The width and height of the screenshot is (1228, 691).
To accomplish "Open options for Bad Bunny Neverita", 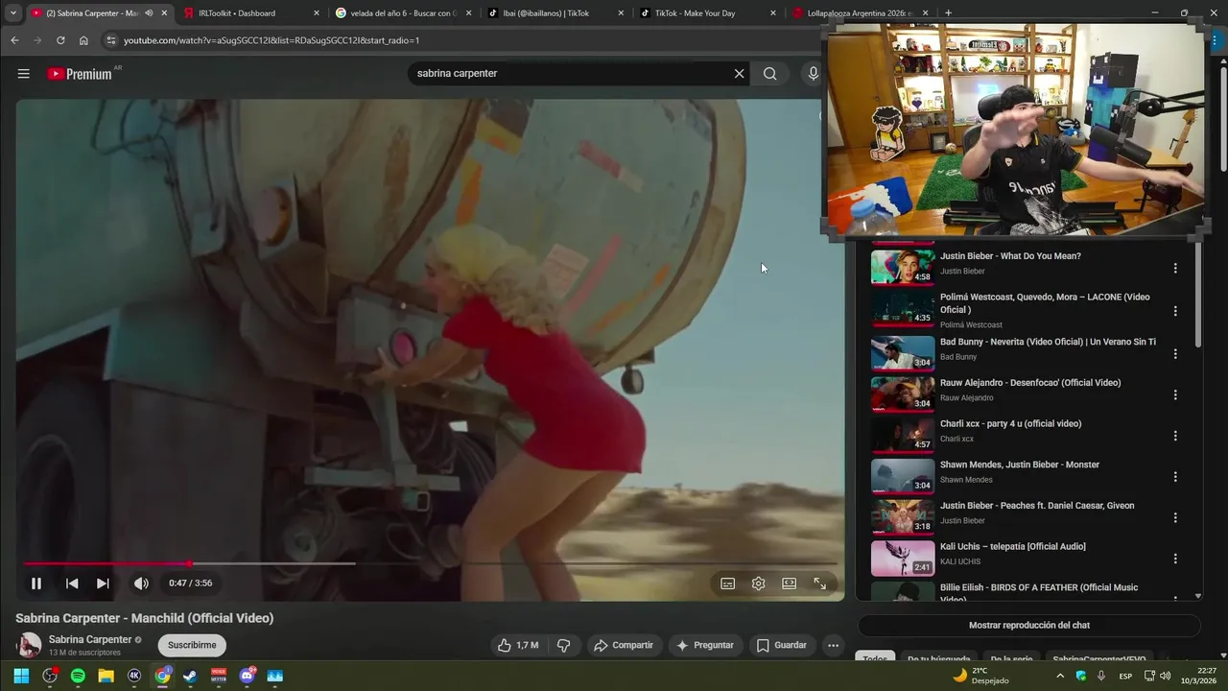I will 1175,354.
